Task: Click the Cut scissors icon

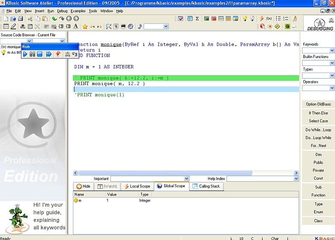Action: click(x=30, y=19)
